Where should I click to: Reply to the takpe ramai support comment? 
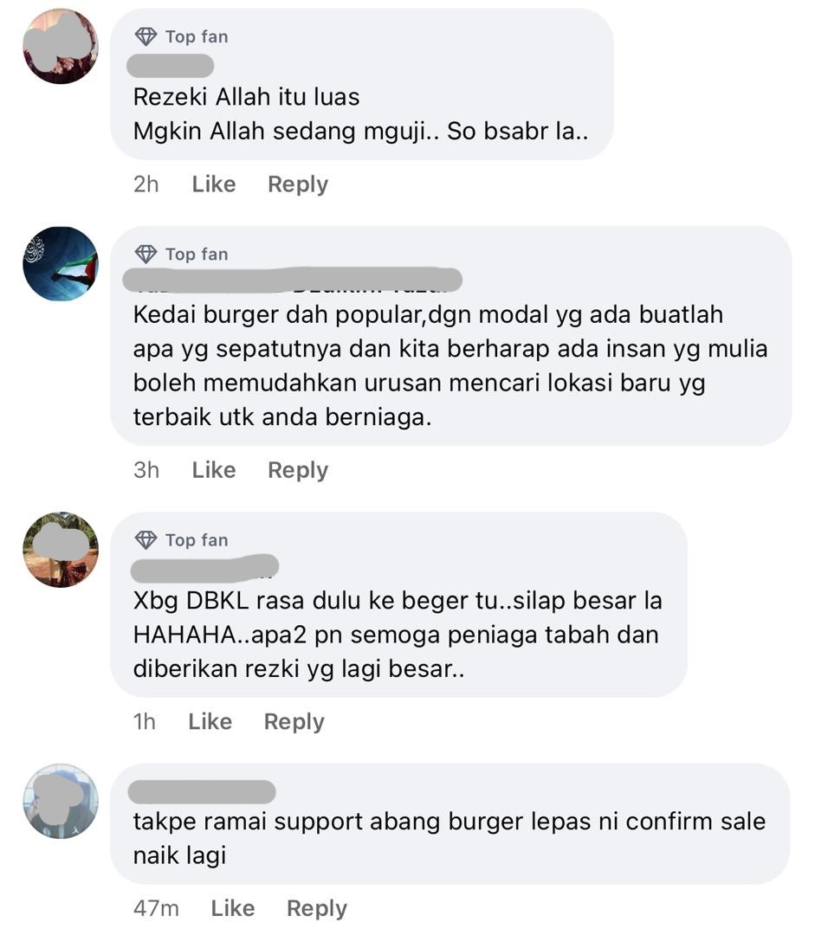pos(317,908)
